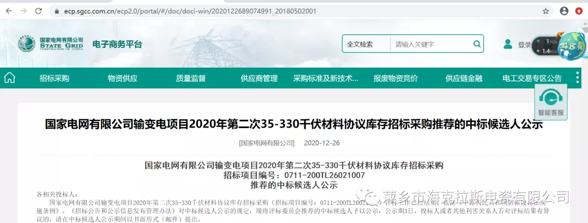The image size is (588, 223).
Task: Open the Chrome profile avatar icon
Action: point(563,11)
